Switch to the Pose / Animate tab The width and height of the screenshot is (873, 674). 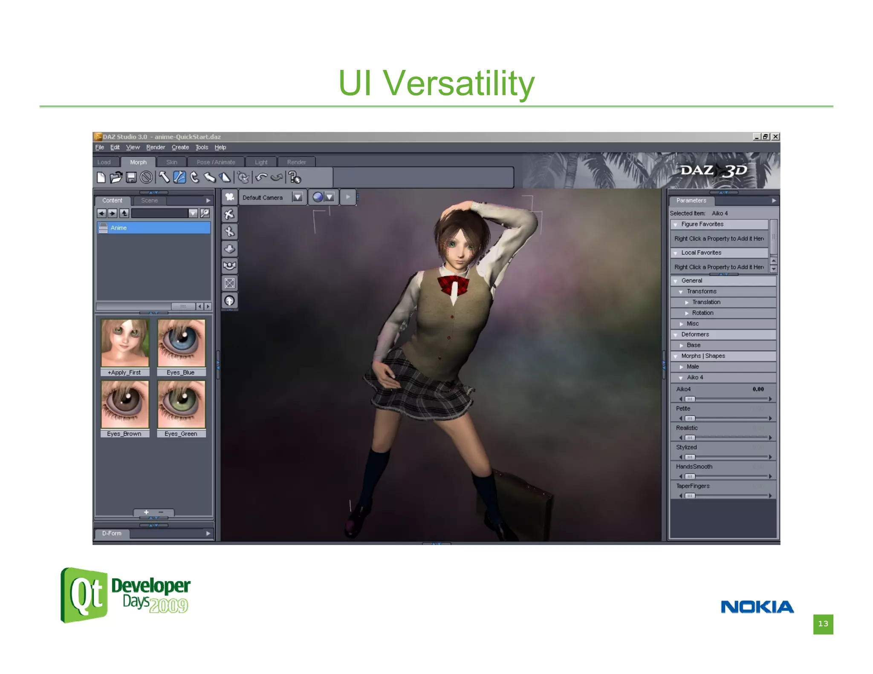(216, 162)
